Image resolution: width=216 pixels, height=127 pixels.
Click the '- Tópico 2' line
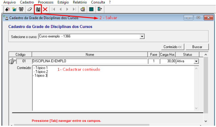coord(41,72)
